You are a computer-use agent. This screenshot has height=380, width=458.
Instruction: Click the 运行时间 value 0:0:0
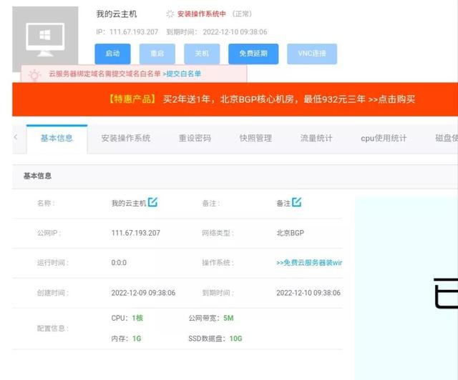coord(119,263)
